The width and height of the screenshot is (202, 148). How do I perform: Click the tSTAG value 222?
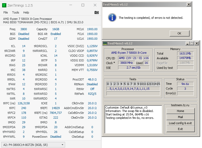coord(56,118)
